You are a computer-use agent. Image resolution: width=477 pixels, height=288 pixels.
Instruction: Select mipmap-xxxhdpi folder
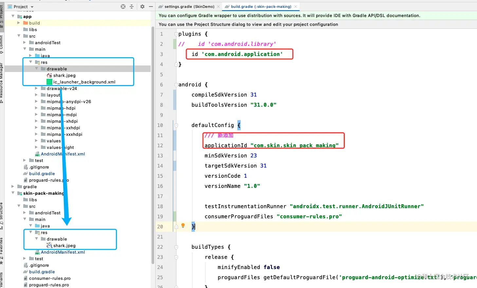62,134
